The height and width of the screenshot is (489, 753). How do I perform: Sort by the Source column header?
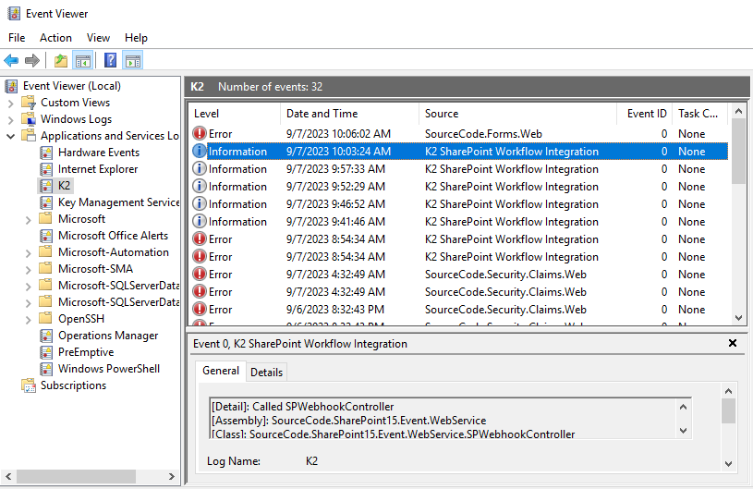coord(517,114)
